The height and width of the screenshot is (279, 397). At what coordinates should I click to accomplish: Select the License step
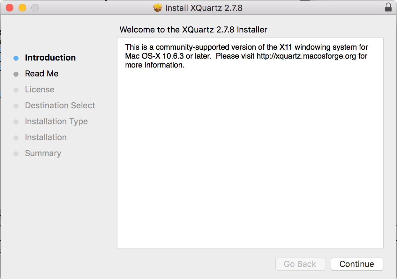(x=40, y=89)
